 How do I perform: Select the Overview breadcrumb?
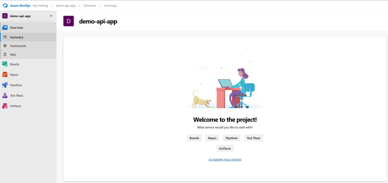coord(90,5)
